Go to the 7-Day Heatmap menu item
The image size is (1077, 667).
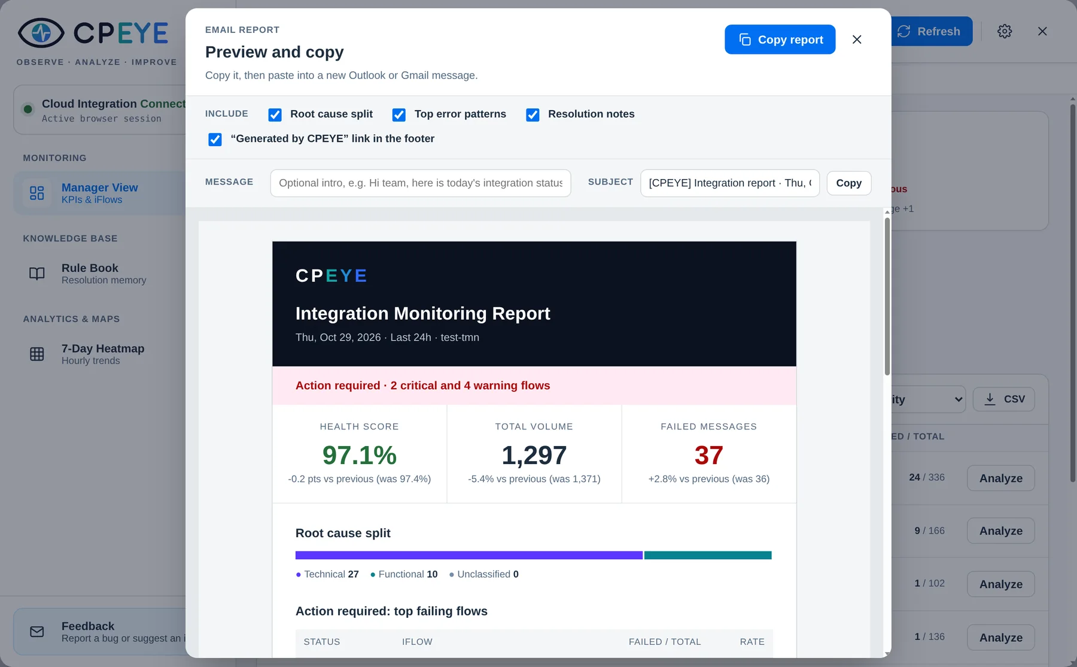click(100, 354)
